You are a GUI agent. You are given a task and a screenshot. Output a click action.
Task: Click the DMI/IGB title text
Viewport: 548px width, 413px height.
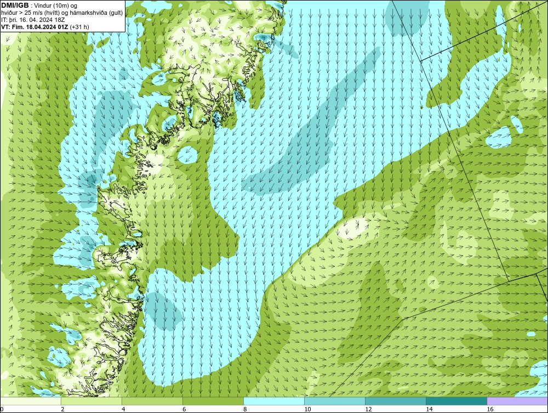point(15,5)
